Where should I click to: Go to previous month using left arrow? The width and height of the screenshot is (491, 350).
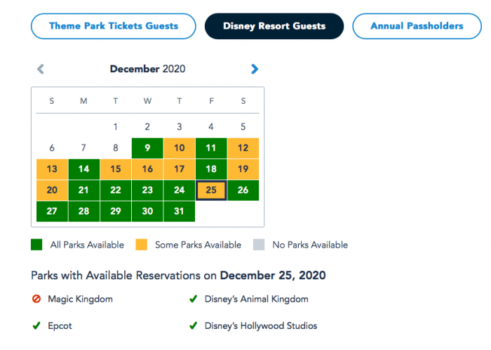41,69
